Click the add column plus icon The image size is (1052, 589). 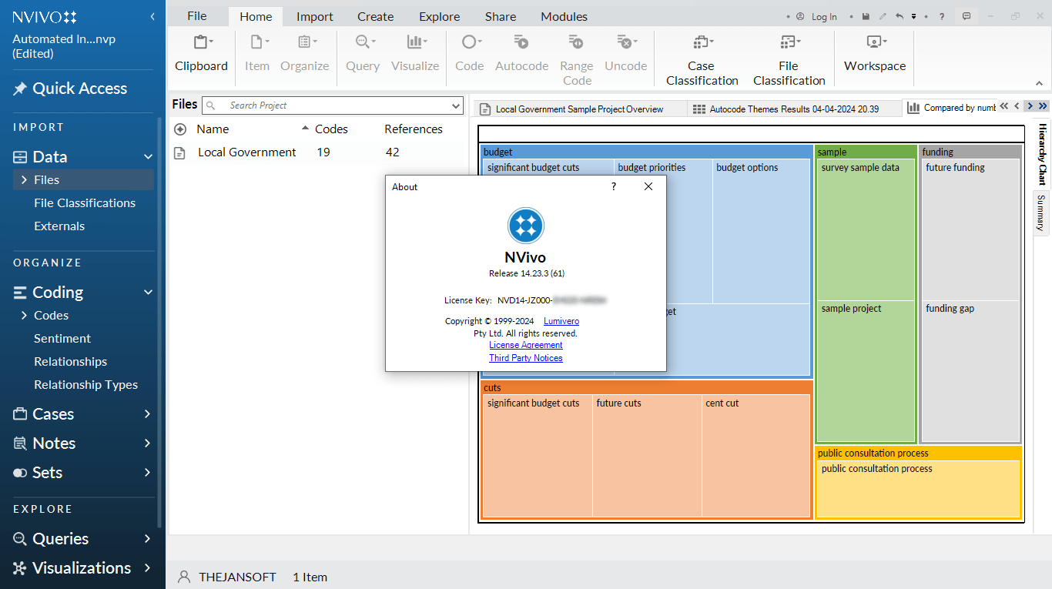(180, 129)
